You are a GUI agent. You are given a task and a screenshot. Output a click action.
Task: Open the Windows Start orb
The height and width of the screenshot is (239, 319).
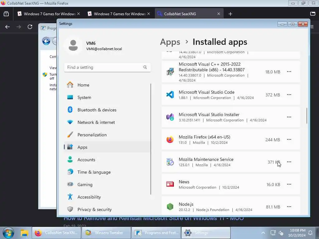[8, 233]
